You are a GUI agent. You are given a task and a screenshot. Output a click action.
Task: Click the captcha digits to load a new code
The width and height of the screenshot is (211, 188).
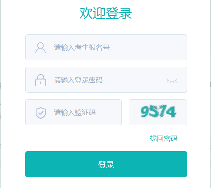coord(158,111)
